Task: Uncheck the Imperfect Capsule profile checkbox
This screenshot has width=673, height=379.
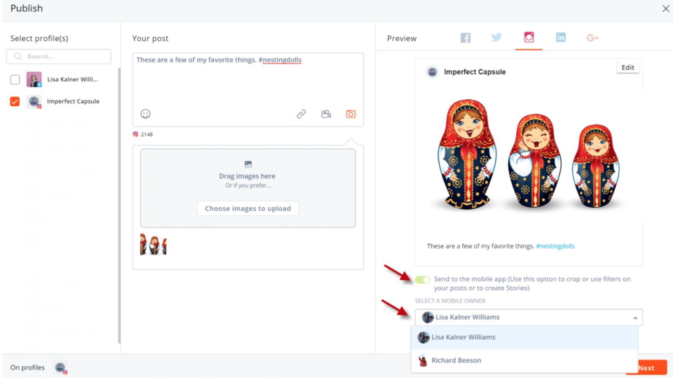Action: [x=15, y=102]
